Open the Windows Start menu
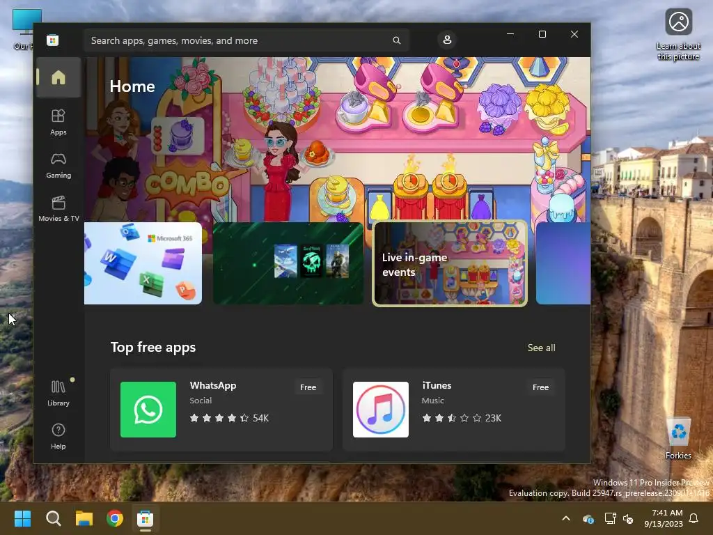The image size is (713, 535). (x=22, y=518)
